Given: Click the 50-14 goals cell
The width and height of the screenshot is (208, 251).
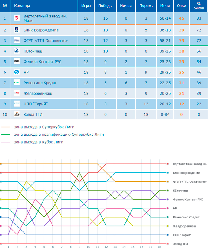Looking at the screenshot, I should coord(165,18).
